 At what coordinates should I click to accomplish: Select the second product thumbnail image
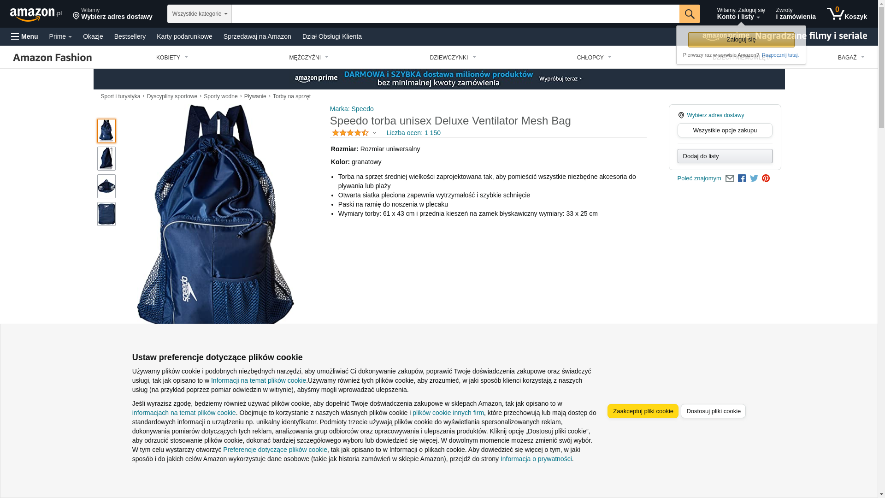[x=106, y=159]
